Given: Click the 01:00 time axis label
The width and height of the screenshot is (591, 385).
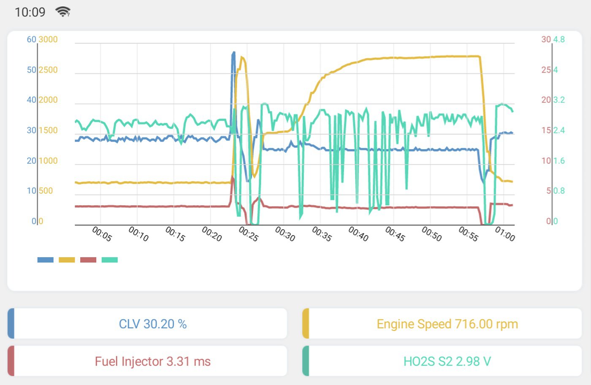Looking at the screenshot, I should pos(505,234).
